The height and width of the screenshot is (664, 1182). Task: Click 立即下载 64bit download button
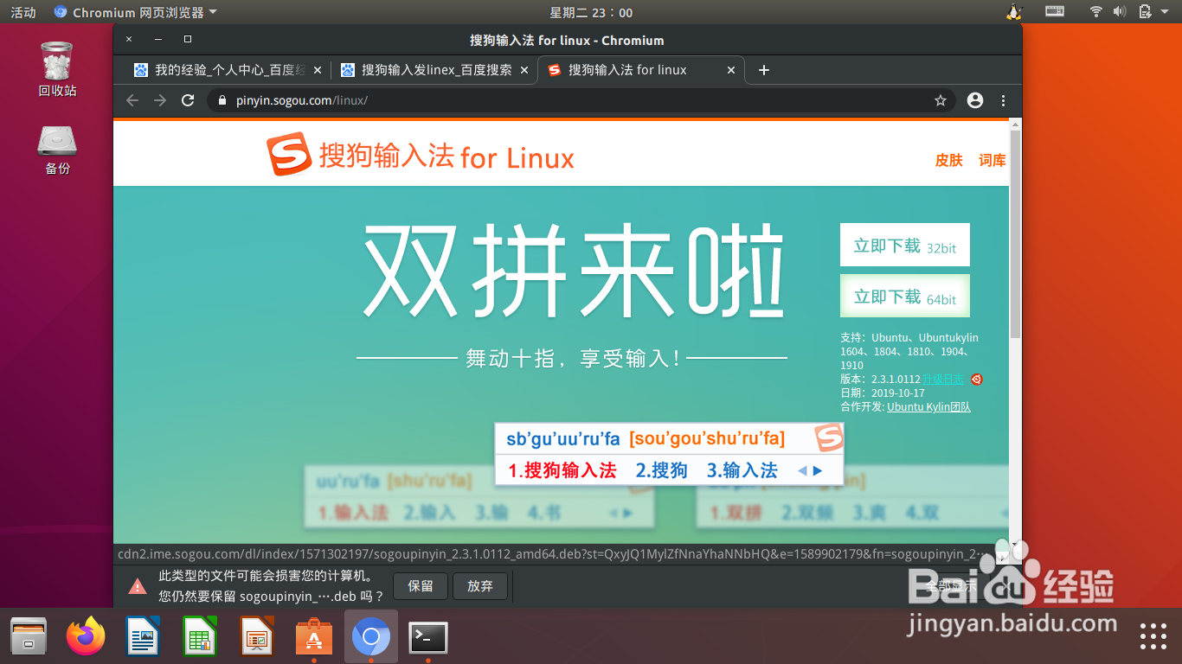904,295
